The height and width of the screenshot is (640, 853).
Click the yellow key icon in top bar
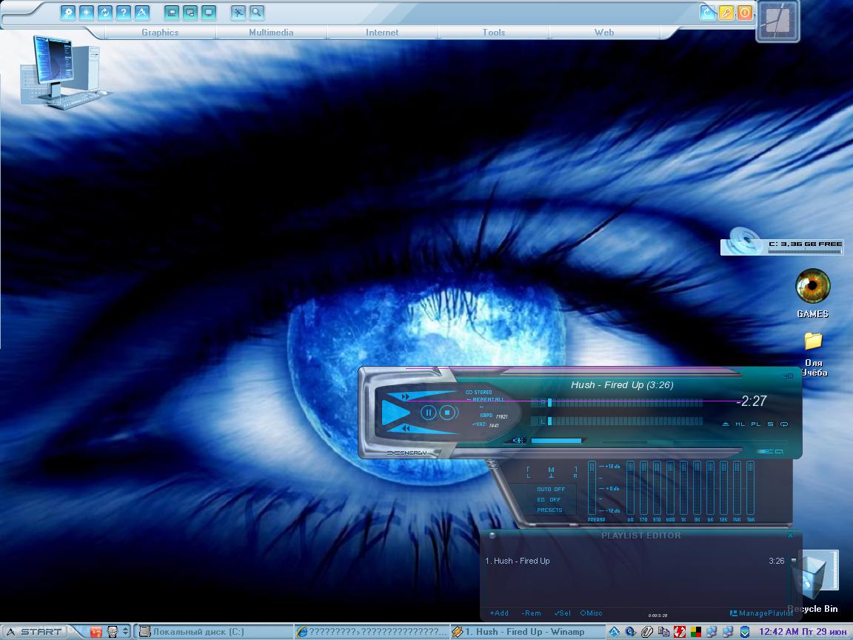(x=726, y=13)
